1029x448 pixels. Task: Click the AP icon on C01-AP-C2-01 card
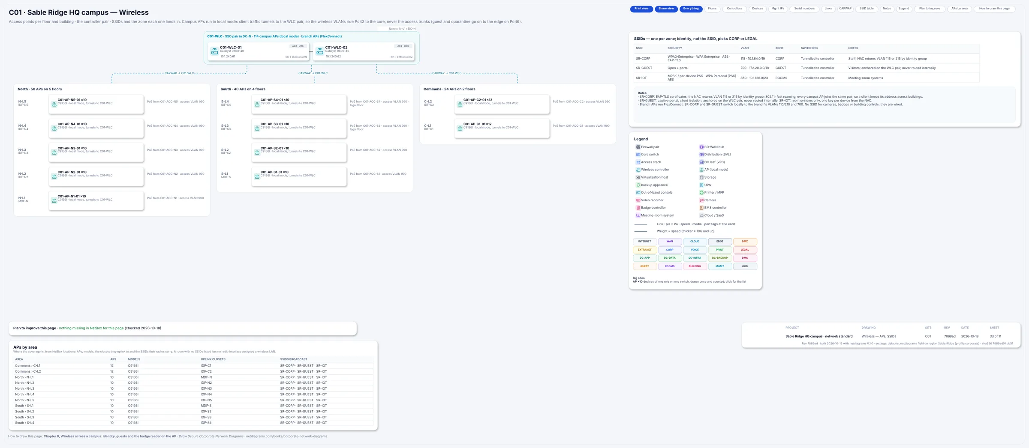coord(460,104)
